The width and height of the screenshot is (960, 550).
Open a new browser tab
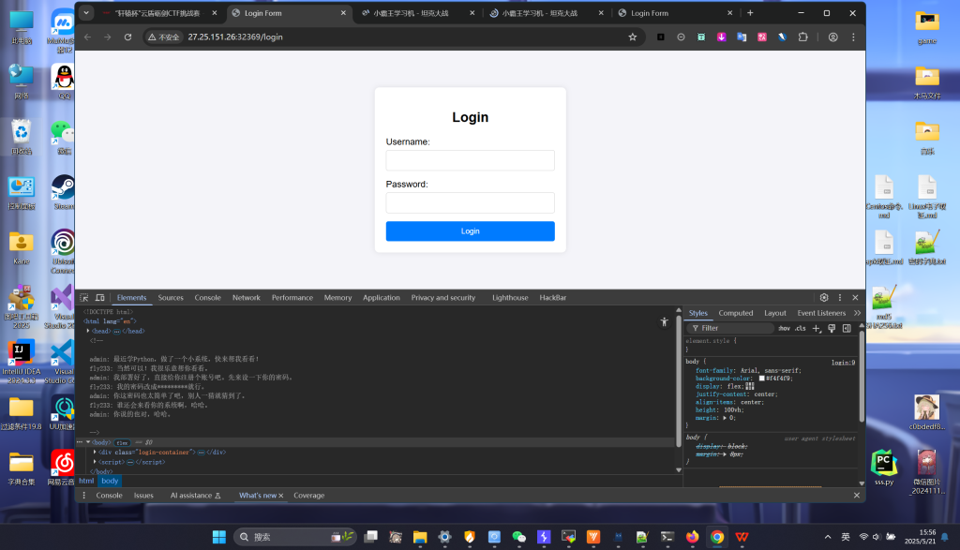pyautogui.click(x=750, y=13)
